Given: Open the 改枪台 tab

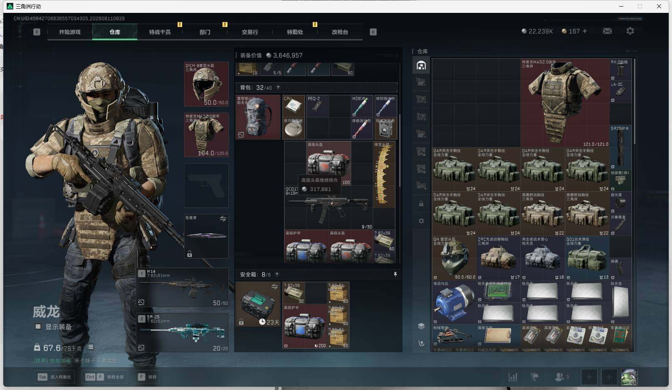Looking at the screenshot, I should (340, 32).
